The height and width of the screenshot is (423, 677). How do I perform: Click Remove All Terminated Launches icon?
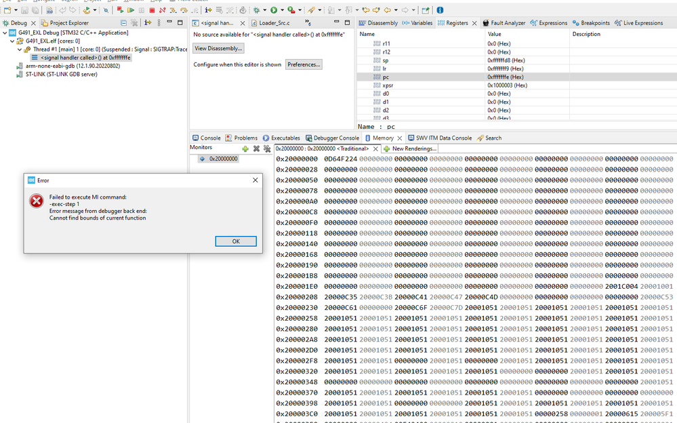(x=134, y=22)
